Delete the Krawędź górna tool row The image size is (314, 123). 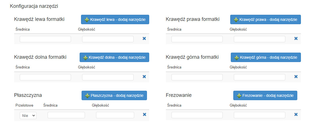[x=296, y=77]
